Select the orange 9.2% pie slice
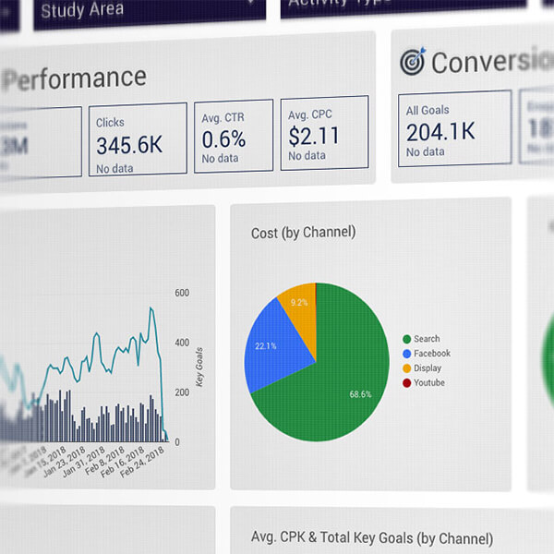 tap(297, 304)
